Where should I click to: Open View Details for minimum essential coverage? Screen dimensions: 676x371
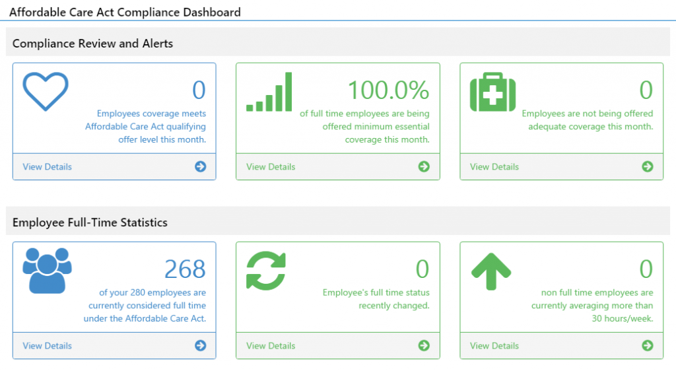click(271, 167)
